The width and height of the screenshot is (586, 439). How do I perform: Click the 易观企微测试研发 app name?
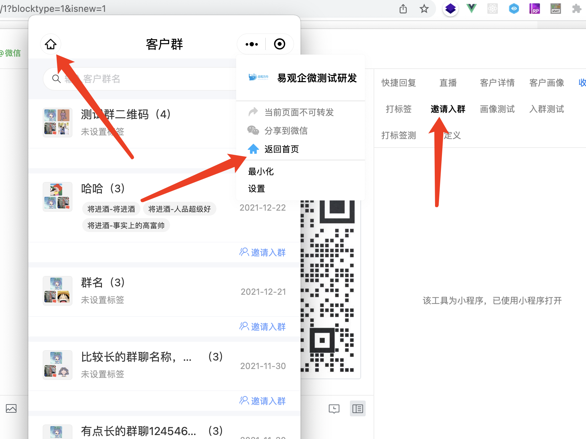pos(317,78)
